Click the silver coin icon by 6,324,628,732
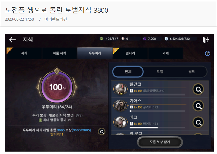Screen dimensions: 217x154 tap(166, 39)
